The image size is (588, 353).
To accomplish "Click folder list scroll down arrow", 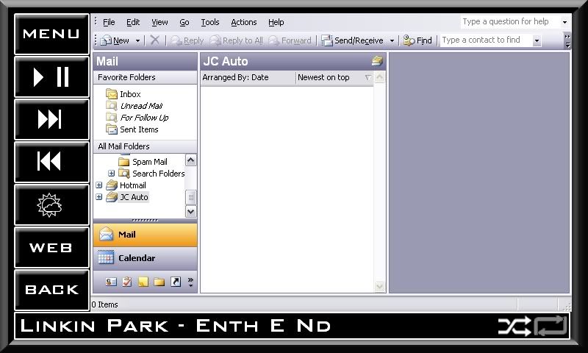I will pyautogui.click(x=190, y=212).
